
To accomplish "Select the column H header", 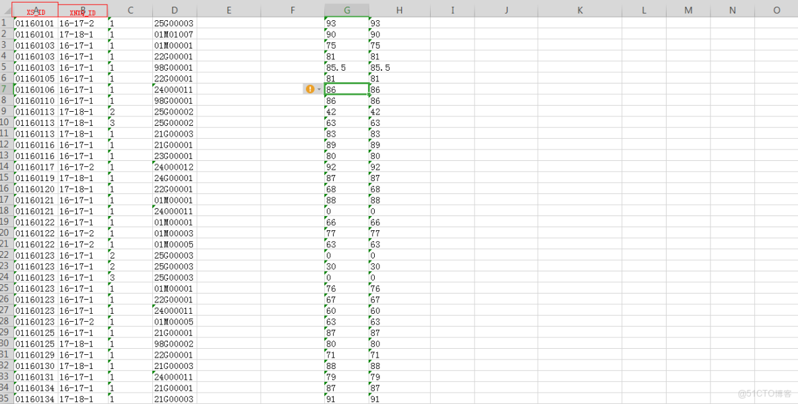I will pyautogui.click(x=399, y=9).
